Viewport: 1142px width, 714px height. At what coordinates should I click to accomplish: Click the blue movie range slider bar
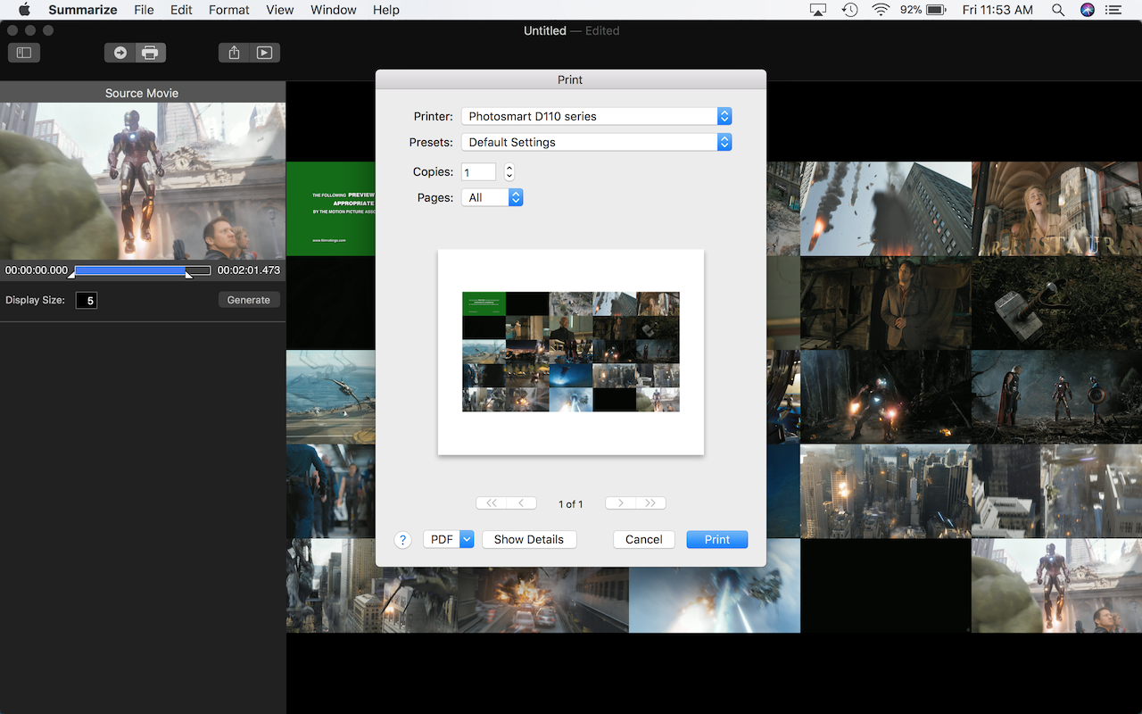coord(131,270)
